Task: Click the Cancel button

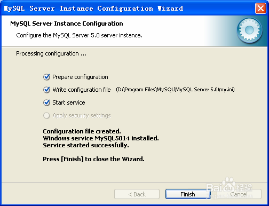Action: pos(239,194)
